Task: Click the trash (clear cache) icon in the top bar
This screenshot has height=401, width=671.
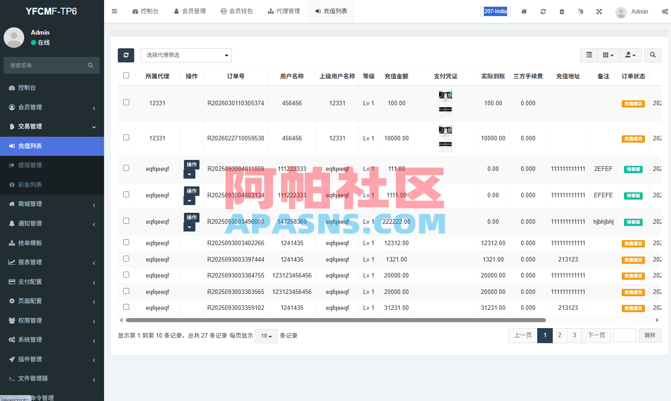Action: (x=562, y=11)
